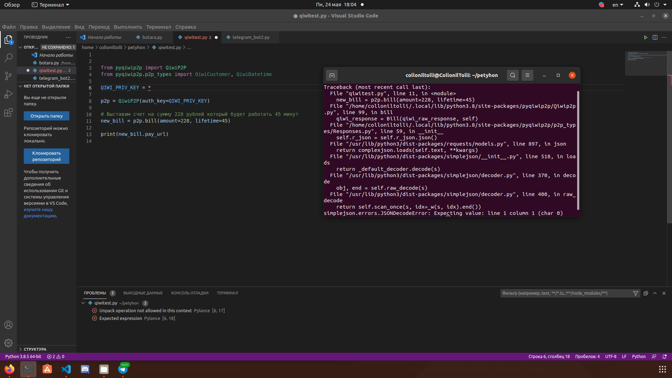This screenshot has height=378, width=672.
Task: Switch to the botara.py editor tab
Action: click(152, 37)
